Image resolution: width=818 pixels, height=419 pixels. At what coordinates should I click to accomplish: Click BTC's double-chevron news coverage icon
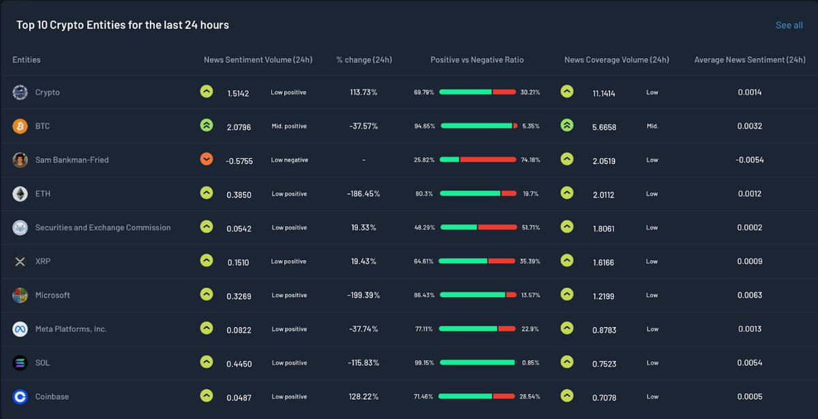coord(566,125)
